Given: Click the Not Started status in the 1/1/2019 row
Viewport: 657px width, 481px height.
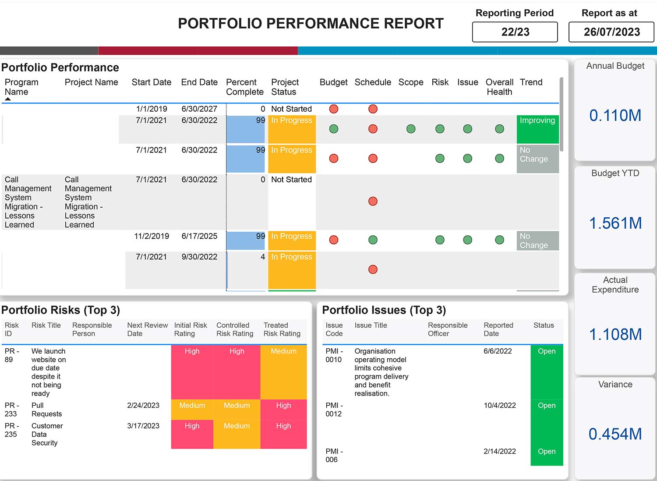Looking at the screenshot, I should click(291, 109).
